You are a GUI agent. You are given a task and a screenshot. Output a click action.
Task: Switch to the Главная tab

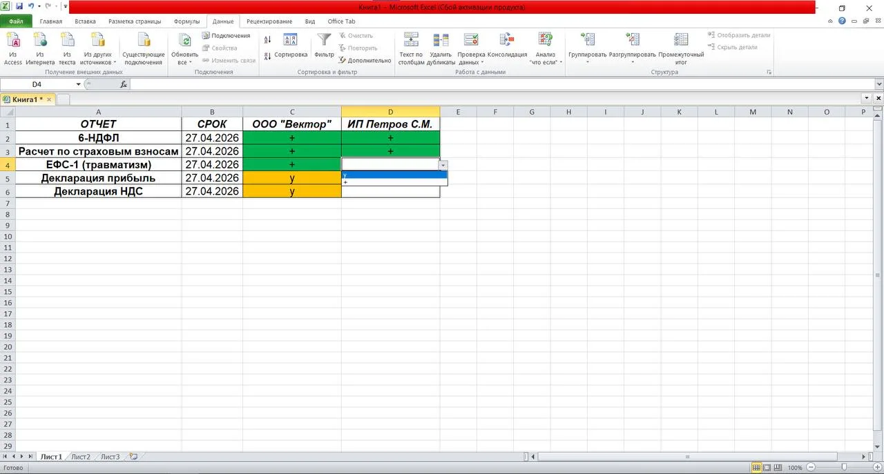tap(51, 21)
